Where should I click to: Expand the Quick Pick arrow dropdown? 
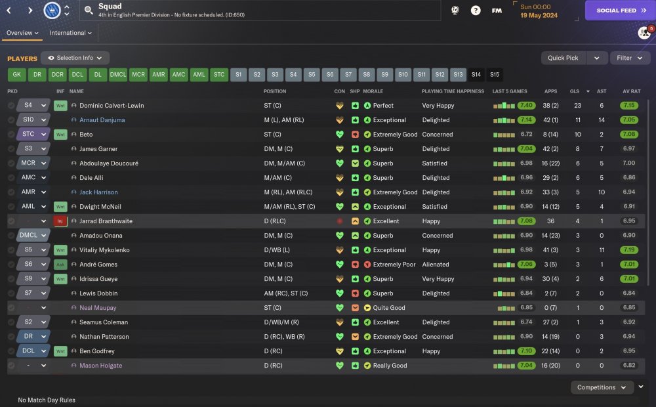(x=596, y=58)
